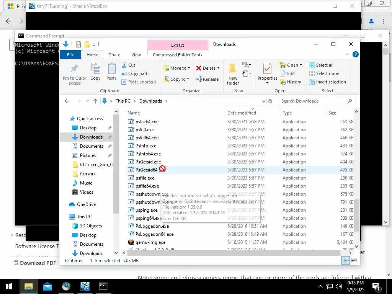This screenshot has width=392, height=294.
Task: Switch to large thumbnails view icon
Action: (x=354, y=260)
